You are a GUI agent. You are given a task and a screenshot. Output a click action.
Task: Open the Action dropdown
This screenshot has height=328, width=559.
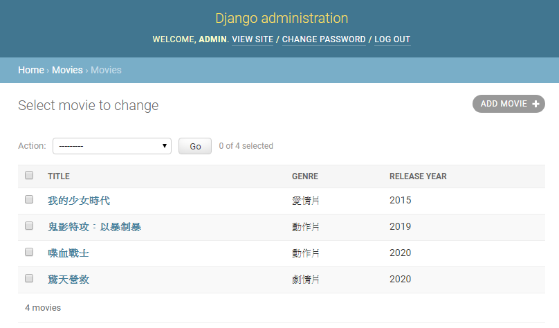click(x=112, y=146)
